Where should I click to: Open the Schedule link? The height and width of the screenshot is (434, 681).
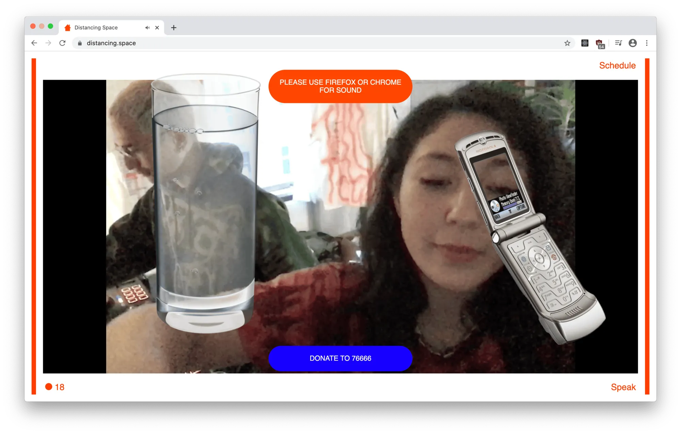(617, 65)
